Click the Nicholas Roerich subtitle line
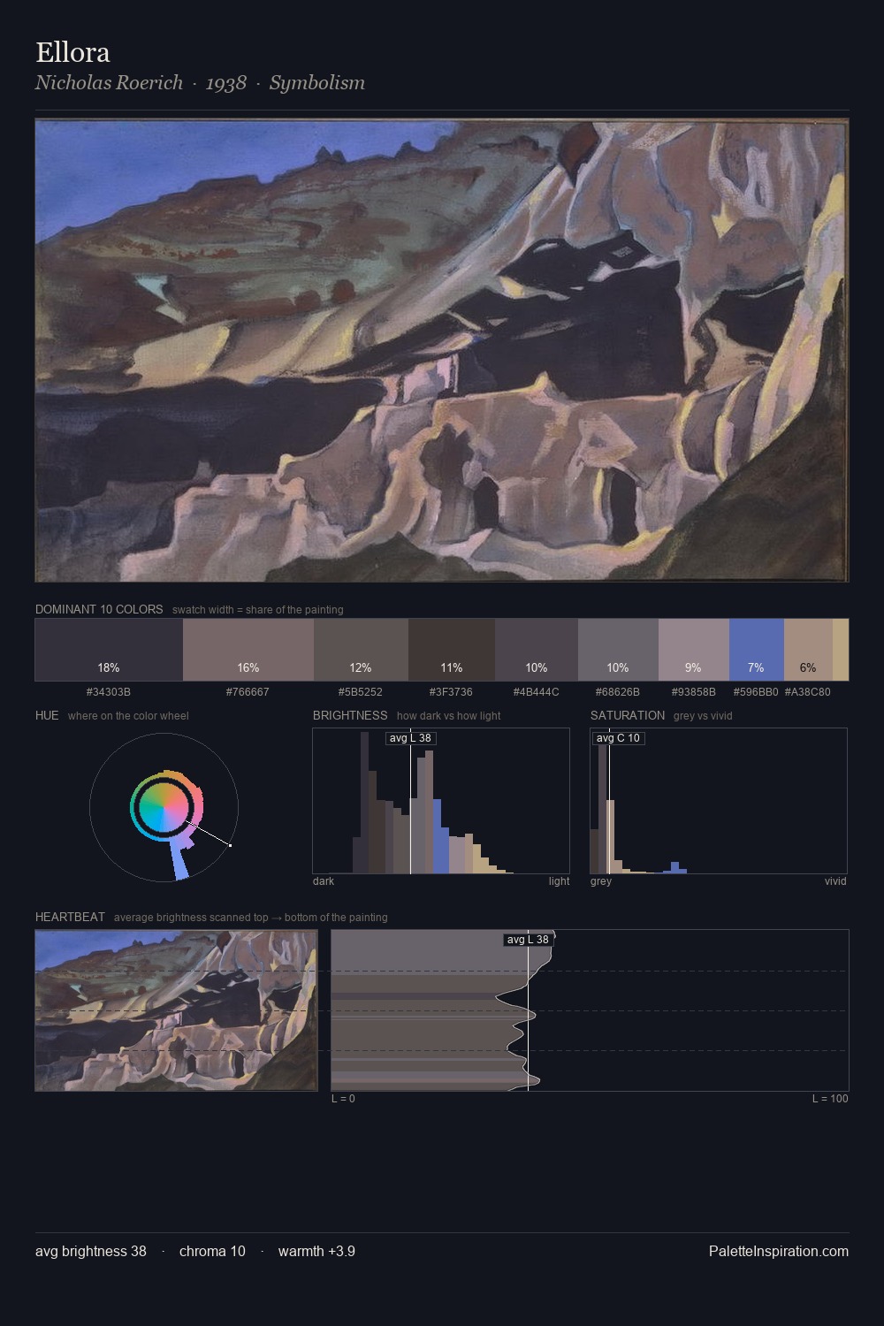 (x=200, y=83)
